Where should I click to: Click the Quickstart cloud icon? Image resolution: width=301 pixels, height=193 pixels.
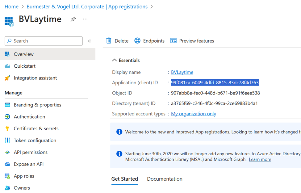tap(7, 66)
